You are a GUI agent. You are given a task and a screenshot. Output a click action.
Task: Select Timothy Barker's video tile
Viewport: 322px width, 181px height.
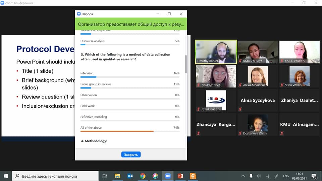216,52
